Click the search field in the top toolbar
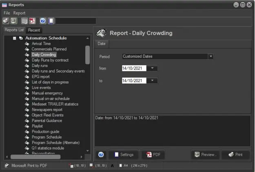Viewport: 255px width, 172px height. 75,21
